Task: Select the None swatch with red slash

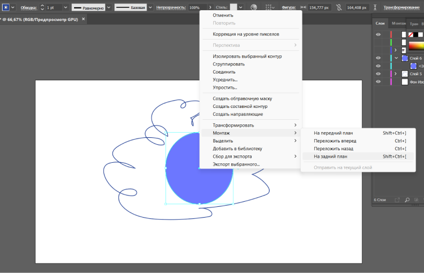Action: (411, 34)
